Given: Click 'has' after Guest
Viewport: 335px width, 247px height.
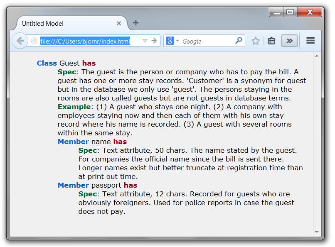Looking at the screenshot, I should pos(89,63).
